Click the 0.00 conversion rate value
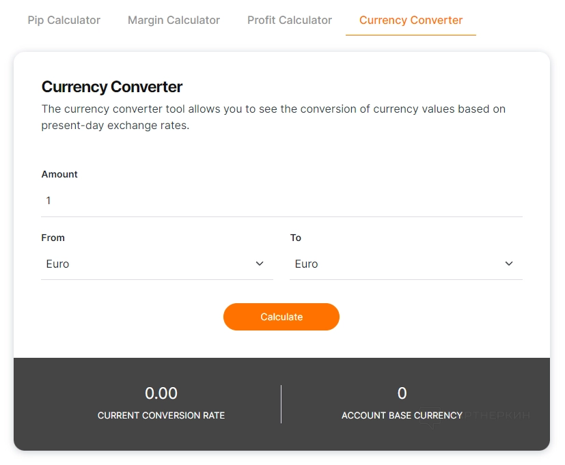The width and height of the screenshot is (565, 465). pos(161,393)
